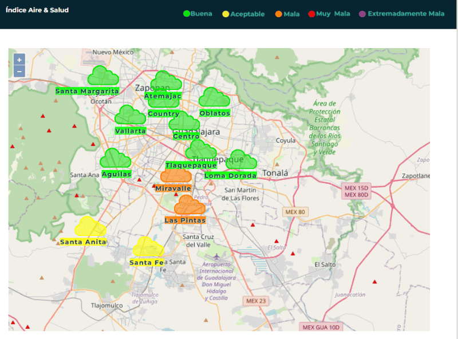The width and height of the screenshot is (458, 339).
Task: Click the Centro station name label
Action: click(x=186, y=136)
